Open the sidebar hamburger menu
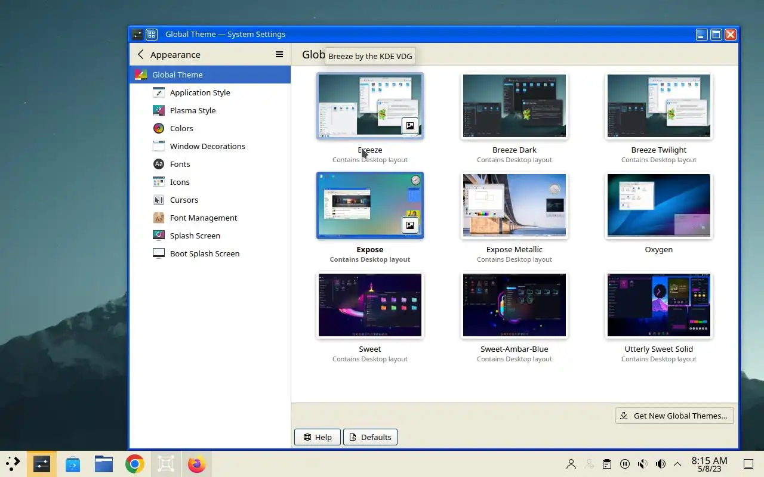The height and width of the screenshot is (477, 764). 279,54
